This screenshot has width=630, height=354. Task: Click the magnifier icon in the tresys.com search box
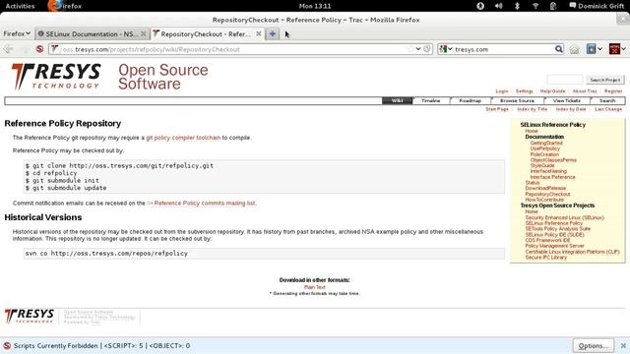(558, 49)
